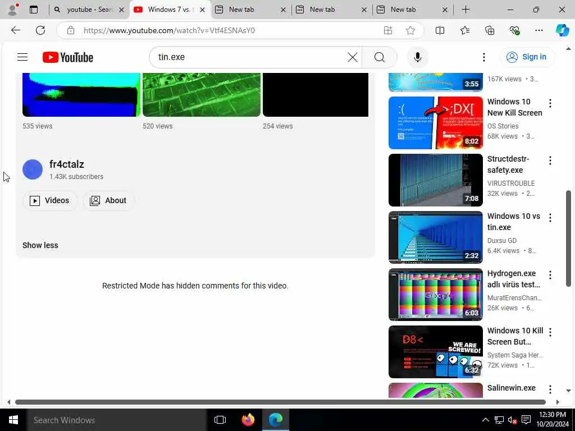Click the OS Stories channel name
The width and height of the screenshot is (575, 431).
(x=503, y=126)
